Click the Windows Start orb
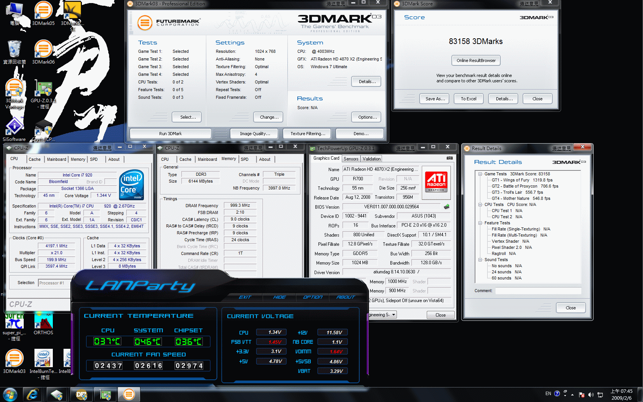Screen dimensions: 643x402 (10, 394)
